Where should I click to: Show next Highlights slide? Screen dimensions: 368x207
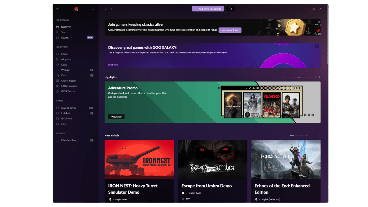(x=319, y=77)
